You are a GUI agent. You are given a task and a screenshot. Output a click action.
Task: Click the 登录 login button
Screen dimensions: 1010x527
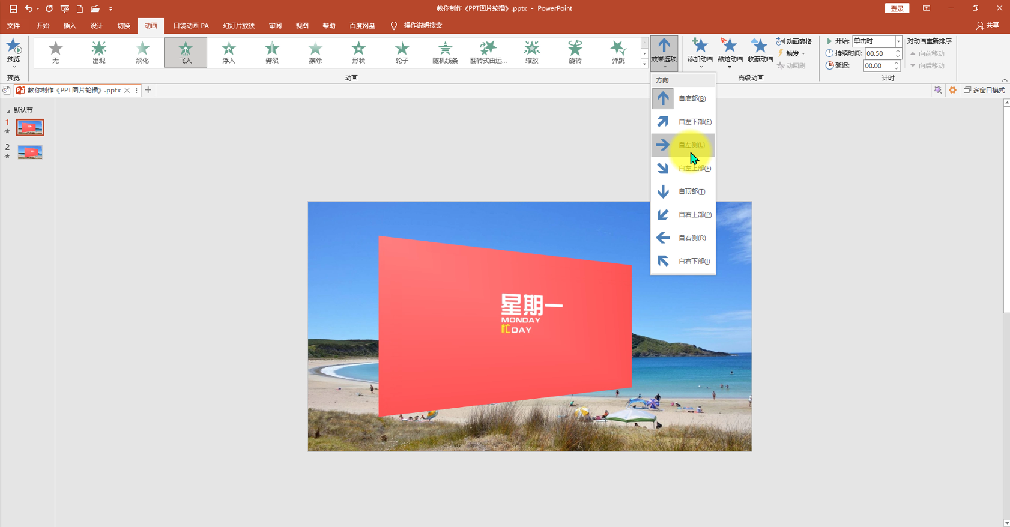click(897, 8)
